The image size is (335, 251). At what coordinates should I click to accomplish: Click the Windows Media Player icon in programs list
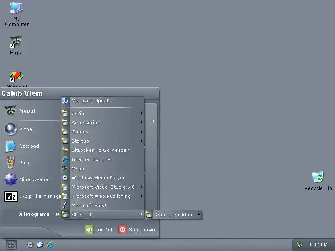click(65, 177)
